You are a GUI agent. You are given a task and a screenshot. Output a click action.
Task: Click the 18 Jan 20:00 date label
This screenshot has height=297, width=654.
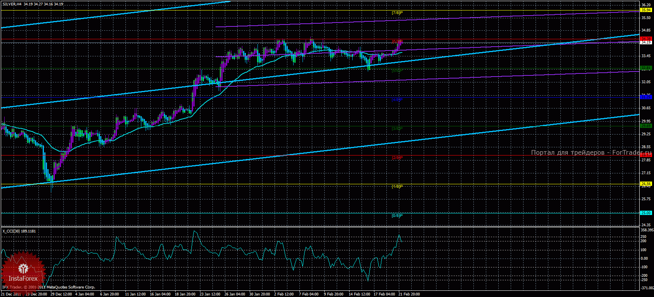pos(185,294)
